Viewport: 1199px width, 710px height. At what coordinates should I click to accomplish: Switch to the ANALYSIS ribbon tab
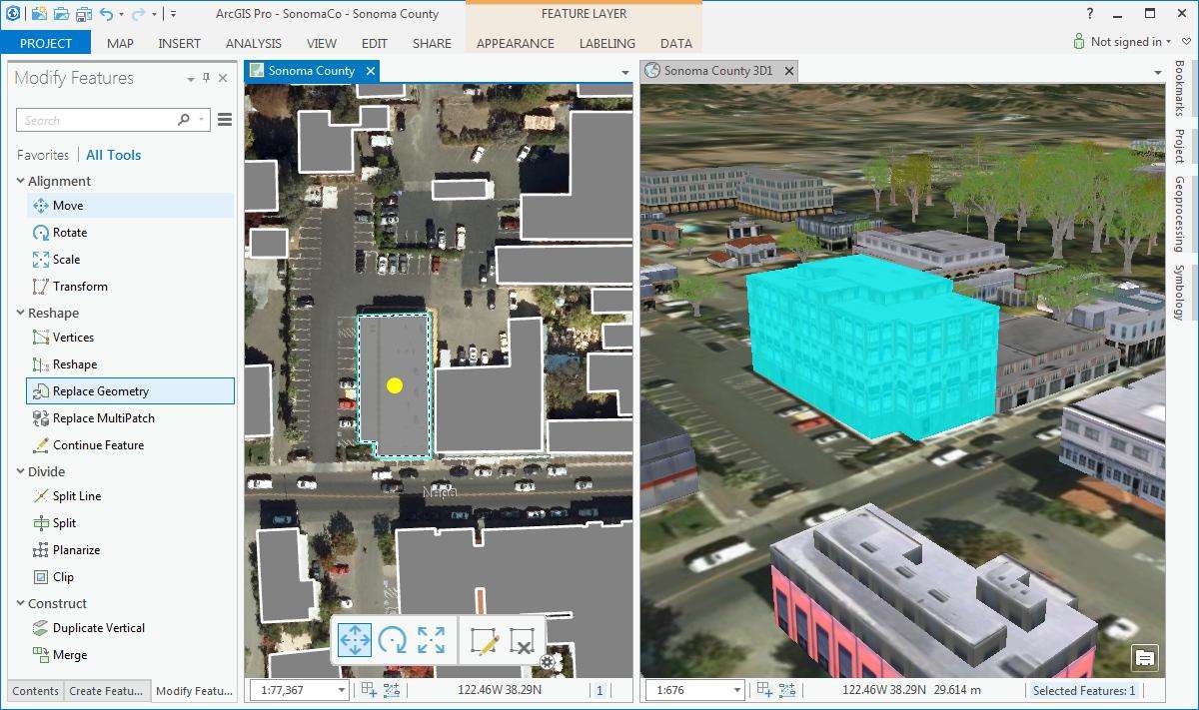pos(253,43)
